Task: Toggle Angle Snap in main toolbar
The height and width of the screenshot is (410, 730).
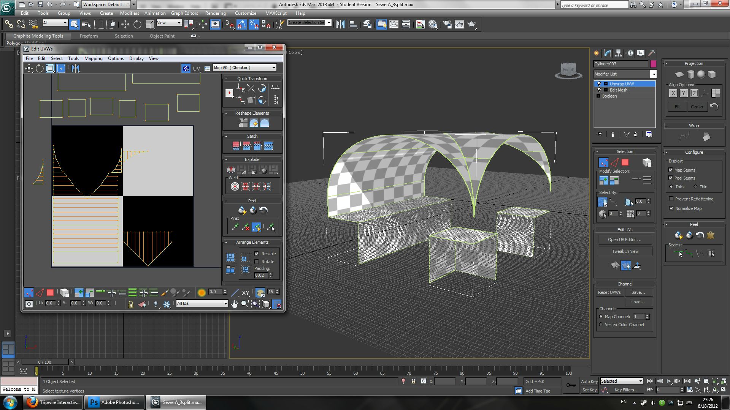Action: (x=242, y=25)
